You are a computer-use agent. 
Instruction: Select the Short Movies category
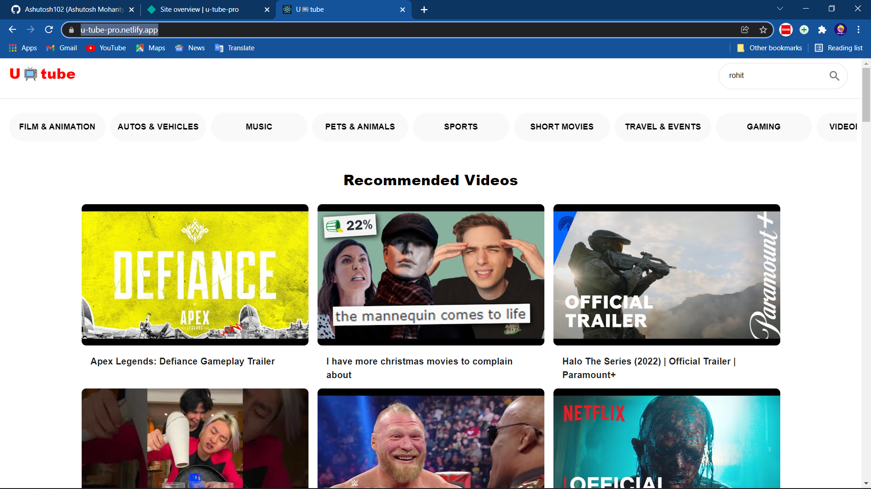[x=562, y=127]
